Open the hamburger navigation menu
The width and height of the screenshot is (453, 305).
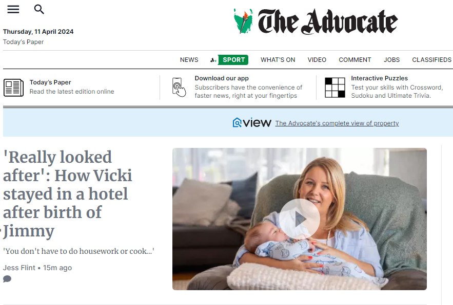click(x=13, y=10)
